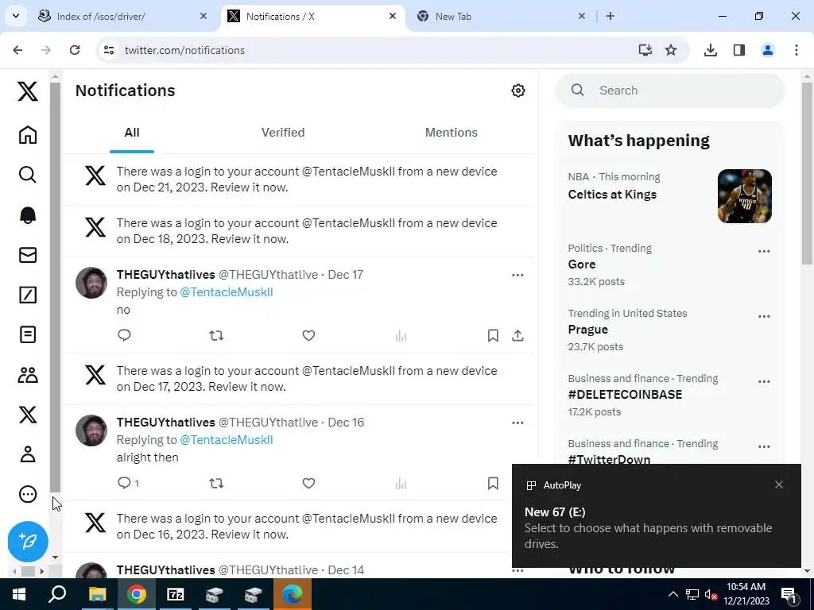Image resolution: width=814 pixels, height=610 pixels.
Task: Compose new post with feather button
Action: pyautogui.click(x=28, y=541)
